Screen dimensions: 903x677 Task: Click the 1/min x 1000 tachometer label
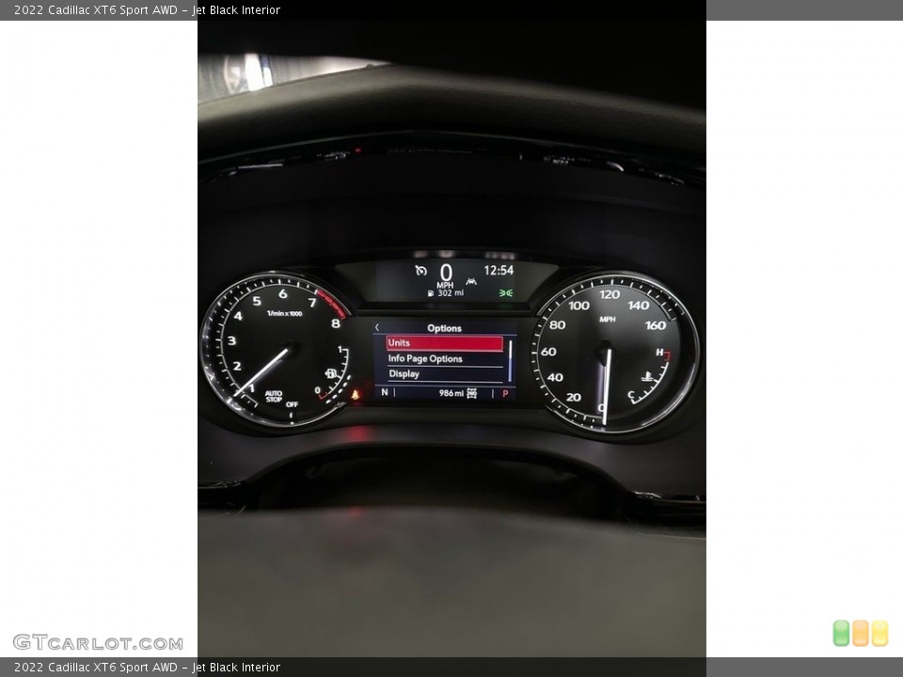(284, 313)
